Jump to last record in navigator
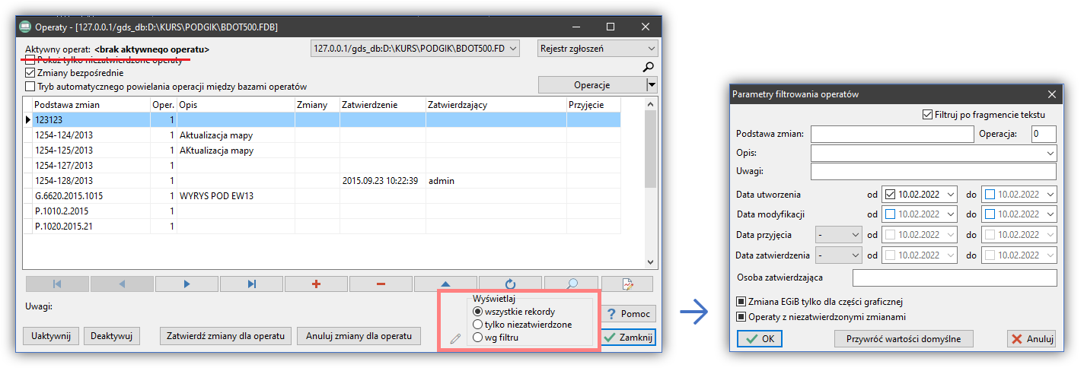1084x371 pixels. 251,284
